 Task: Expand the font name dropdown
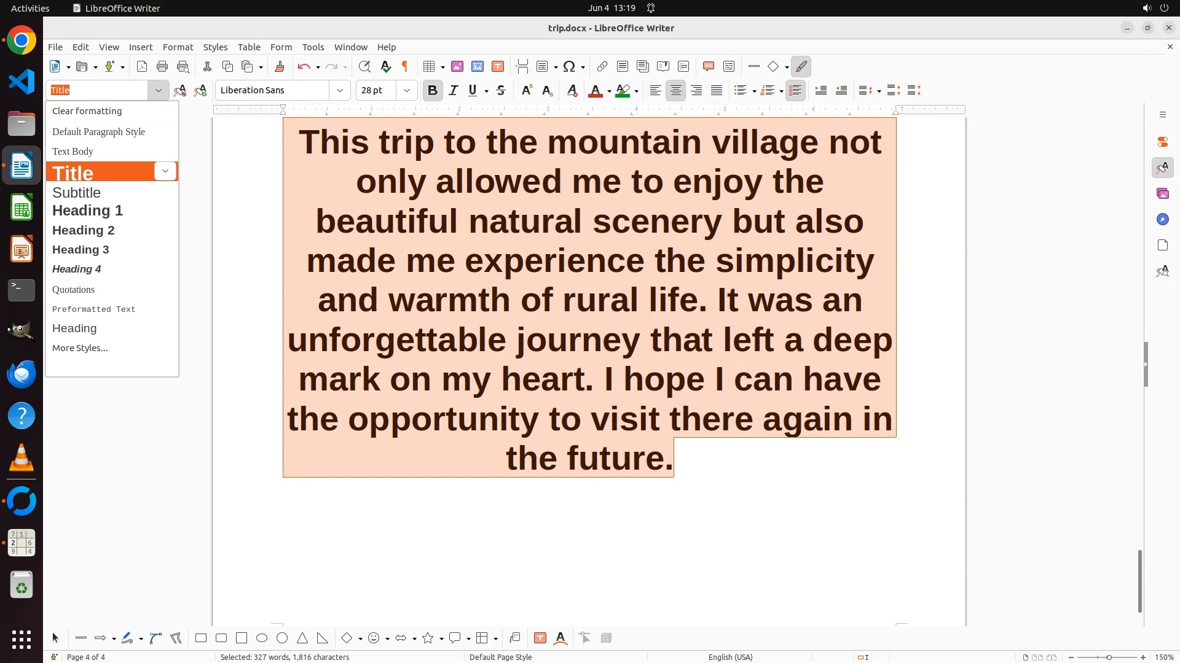point(340,90)
